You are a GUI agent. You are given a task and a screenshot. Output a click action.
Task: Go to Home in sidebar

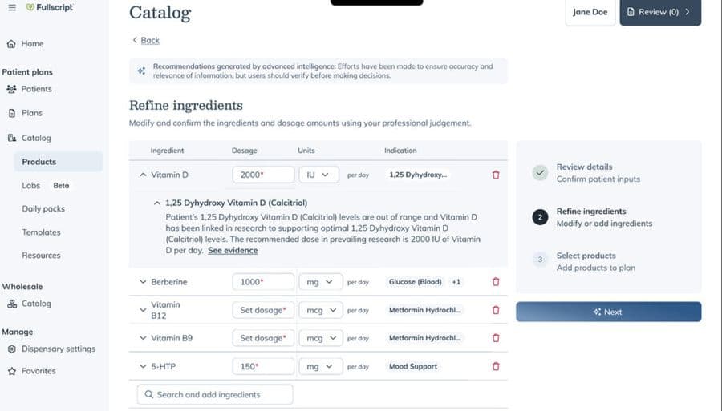32,44
